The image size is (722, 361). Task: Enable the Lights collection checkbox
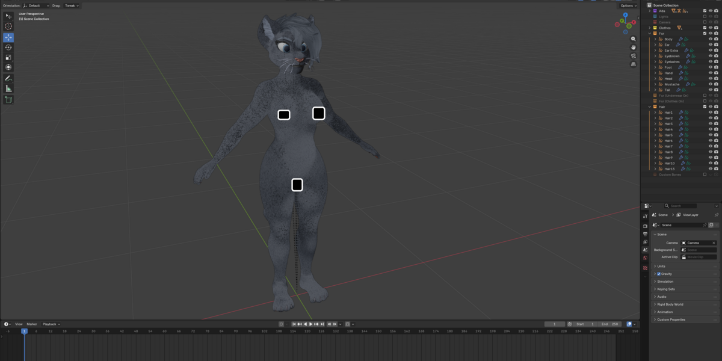tap(705, 16)
